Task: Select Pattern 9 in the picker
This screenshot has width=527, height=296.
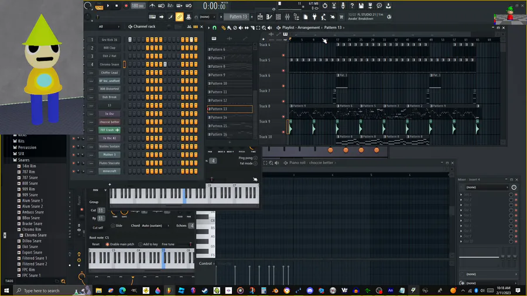Action: point(230,75)
